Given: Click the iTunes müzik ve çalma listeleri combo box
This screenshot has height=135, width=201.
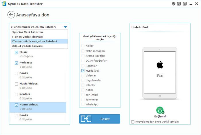Looking at the screenshot, I should pyautogui.click(x=39, y=27).
